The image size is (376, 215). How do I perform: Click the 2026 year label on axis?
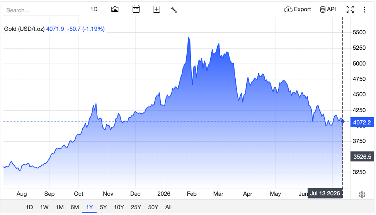click(x=164, y=194)
